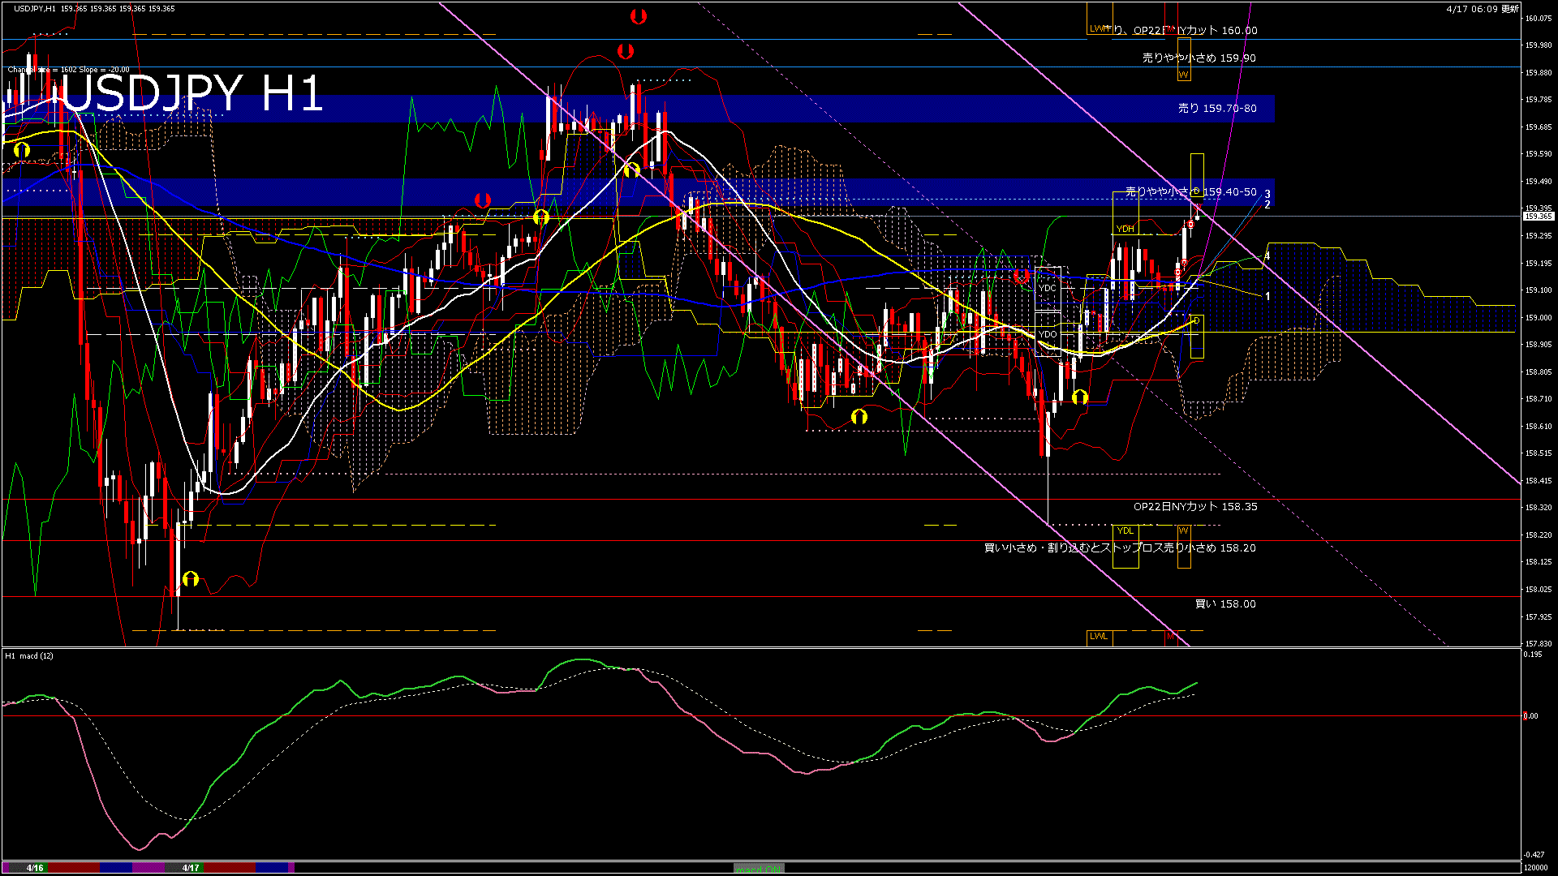Click the 4/17 date marker on the timeline
This screenshot has width=1558, height=876.
[x=191, y=868]
